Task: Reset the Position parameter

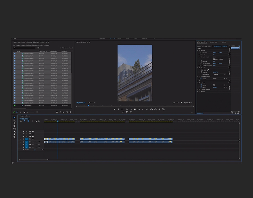Action: click(x=229, y=52)
